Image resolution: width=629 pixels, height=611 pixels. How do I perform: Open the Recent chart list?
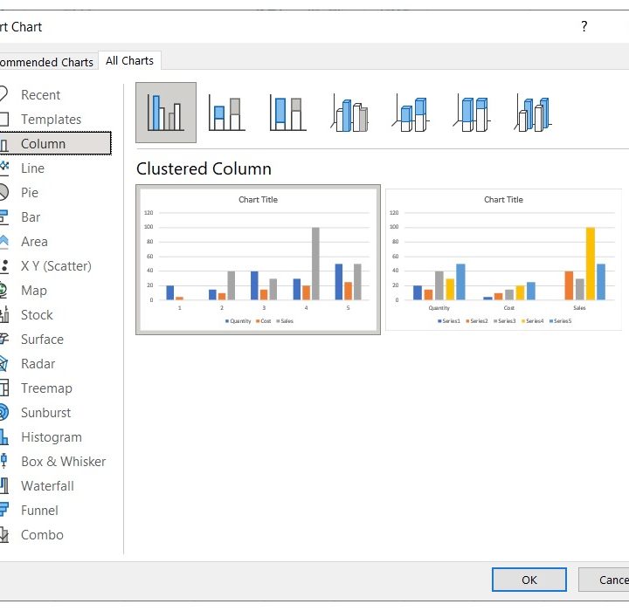[x=40, y=95]
